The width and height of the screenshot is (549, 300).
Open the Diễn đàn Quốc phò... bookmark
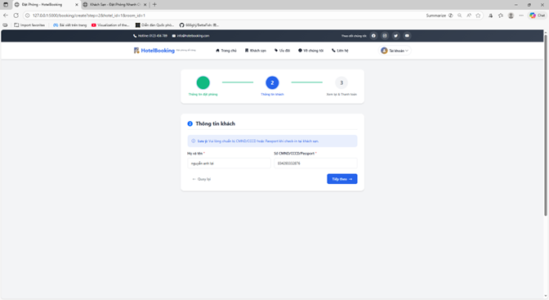coord(154,25)
